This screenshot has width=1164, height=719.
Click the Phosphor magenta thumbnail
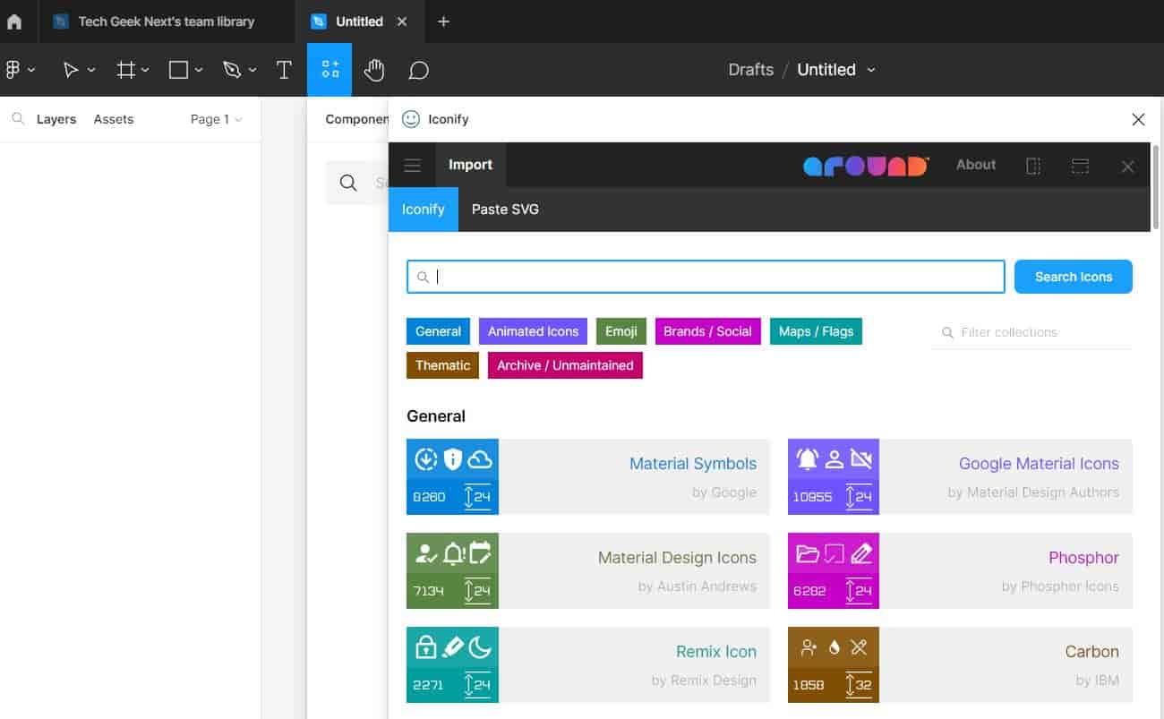pyautogui.click(x=834, y=570)
